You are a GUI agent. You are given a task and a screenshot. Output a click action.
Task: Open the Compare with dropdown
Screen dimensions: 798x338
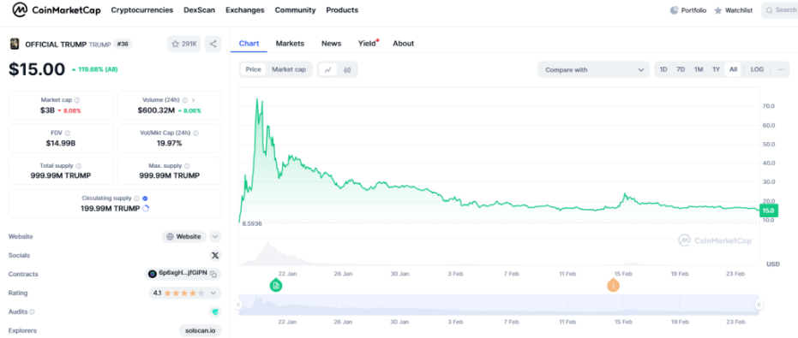click(593, 69)
